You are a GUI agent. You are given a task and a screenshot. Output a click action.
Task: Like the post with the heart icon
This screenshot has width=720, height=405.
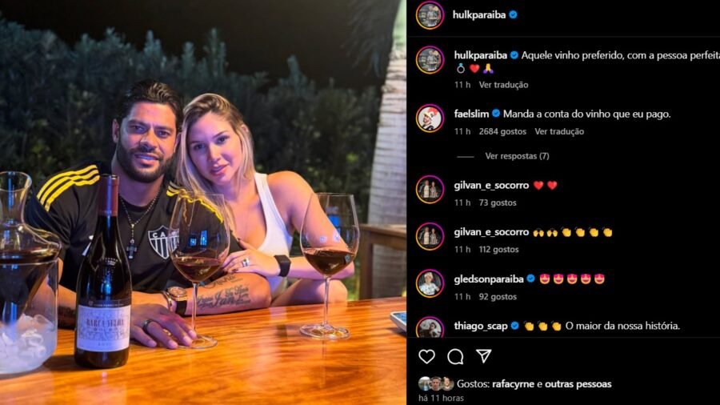point(426,356)
